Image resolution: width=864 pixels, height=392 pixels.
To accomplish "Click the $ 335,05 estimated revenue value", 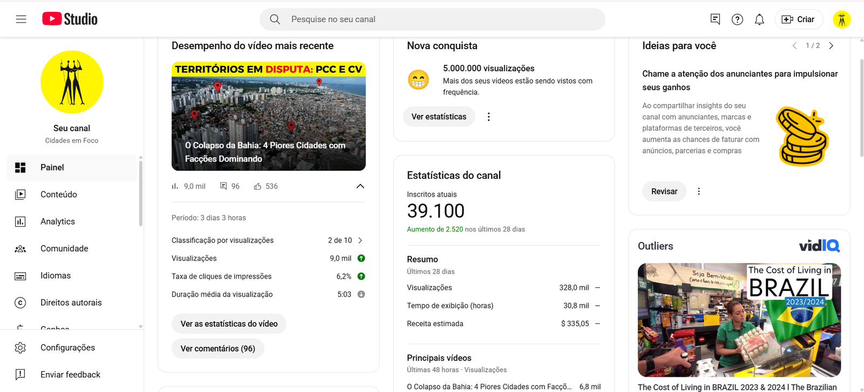I will click(x=575, y=323).
